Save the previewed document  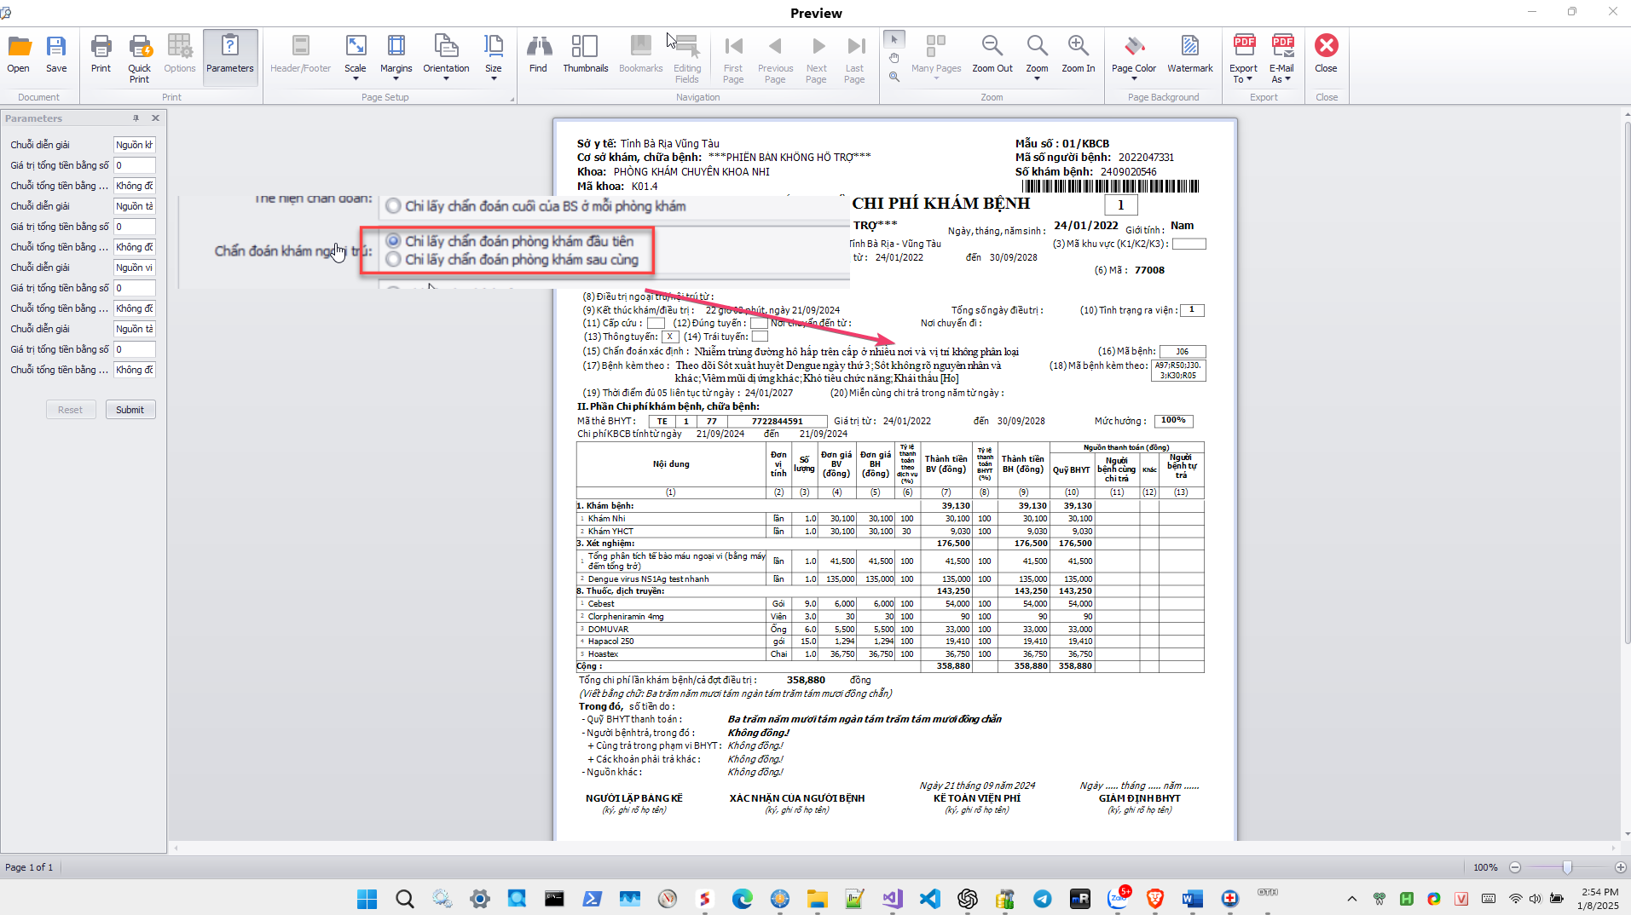(x=56, y=55)
